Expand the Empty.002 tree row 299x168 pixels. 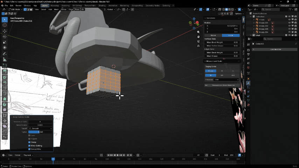[x=254, y=26]
